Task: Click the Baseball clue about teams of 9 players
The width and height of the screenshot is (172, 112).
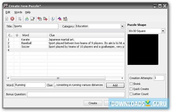Action: coord(86,43)
